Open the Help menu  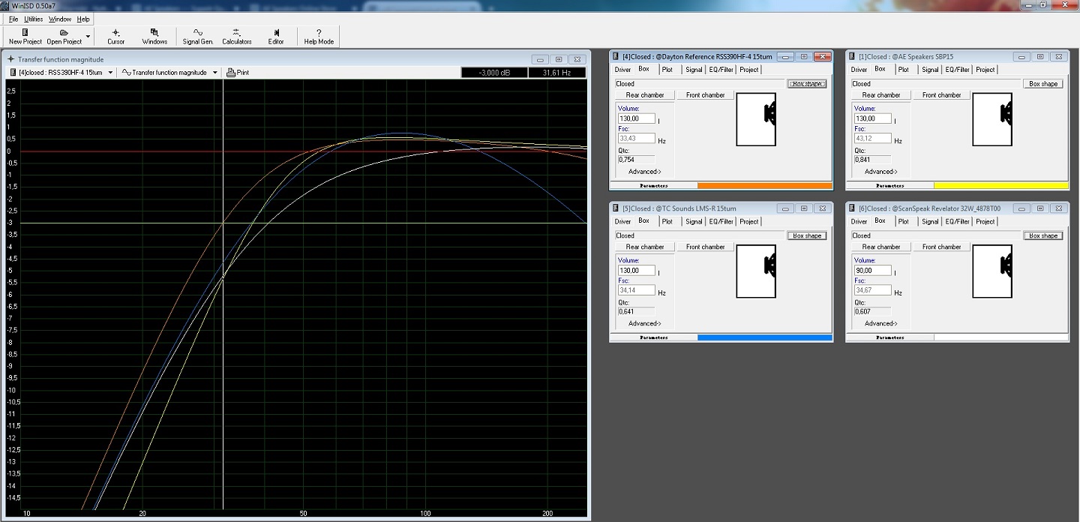pos(83,19)
